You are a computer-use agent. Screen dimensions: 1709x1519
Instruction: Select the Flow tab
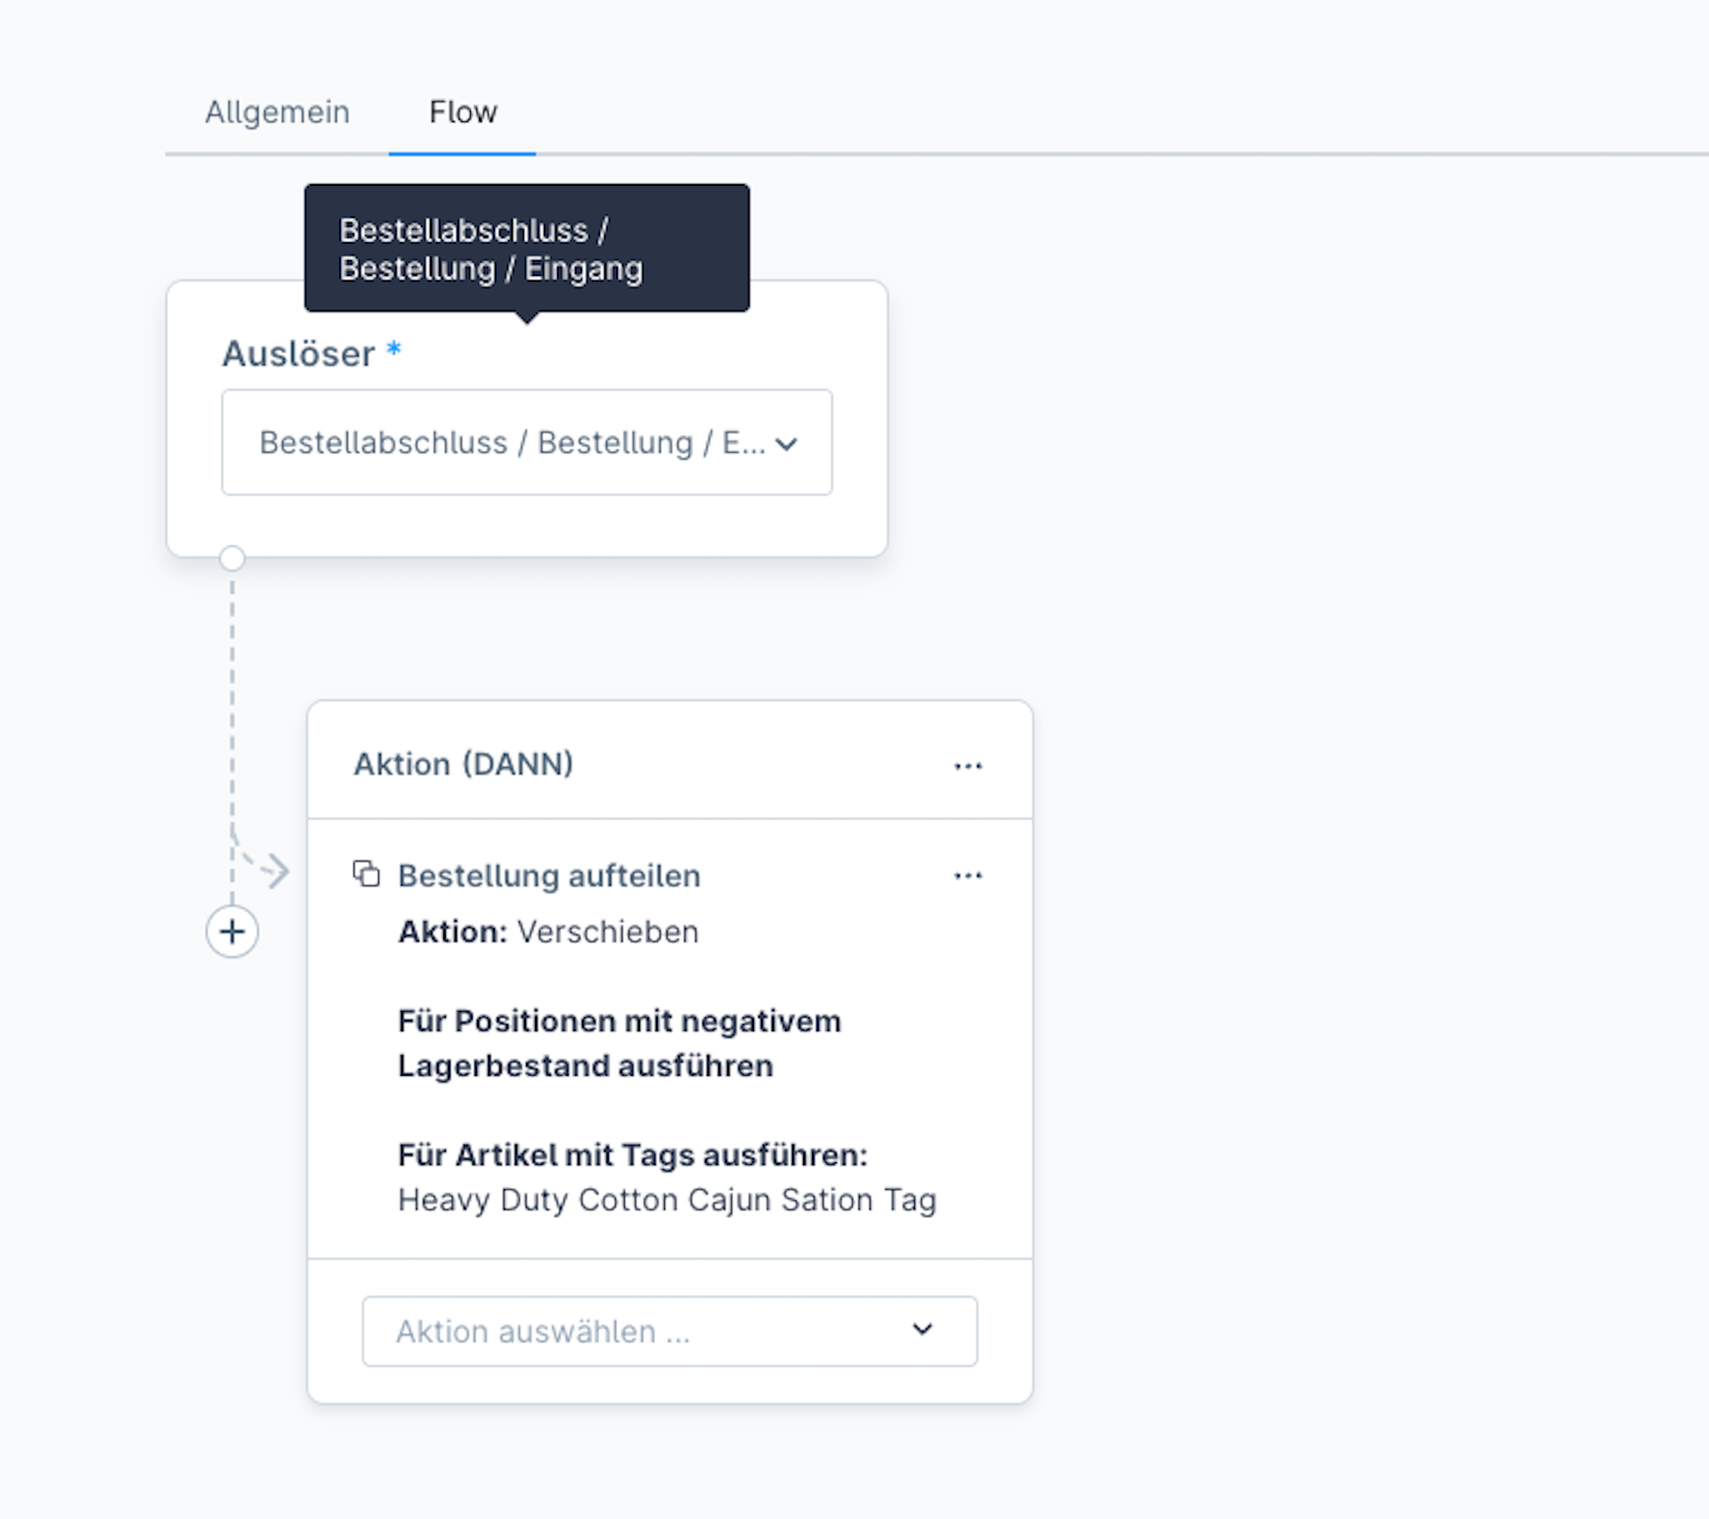(x=462, y=112)
